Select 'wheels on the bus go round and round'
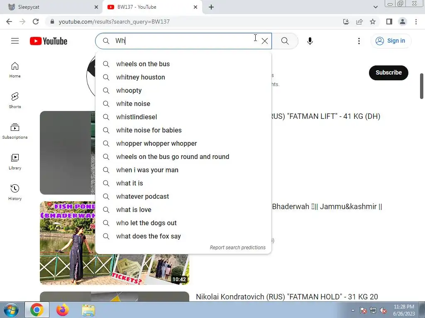 click(183, 157)
